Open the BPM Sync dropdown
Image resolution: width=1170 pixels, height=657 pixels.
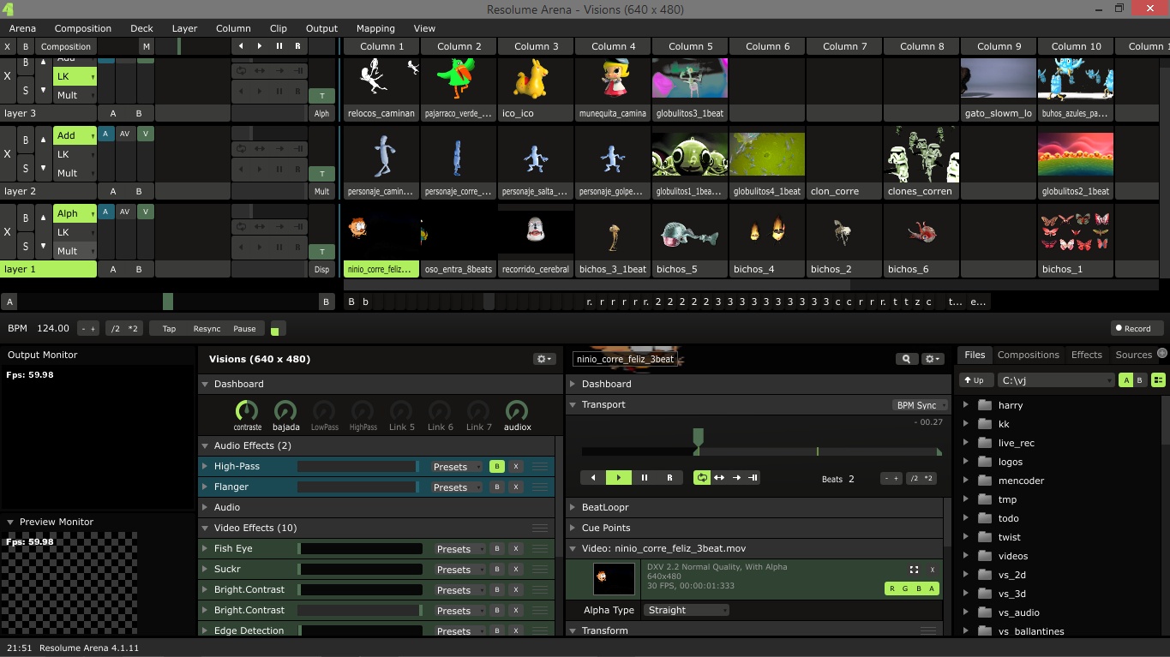pos(920,405)
